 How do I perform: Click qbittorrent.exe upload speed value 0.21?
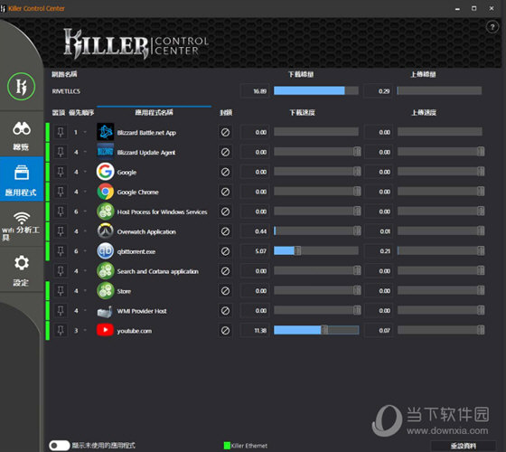pyautogui.click(x=379, y=251)
